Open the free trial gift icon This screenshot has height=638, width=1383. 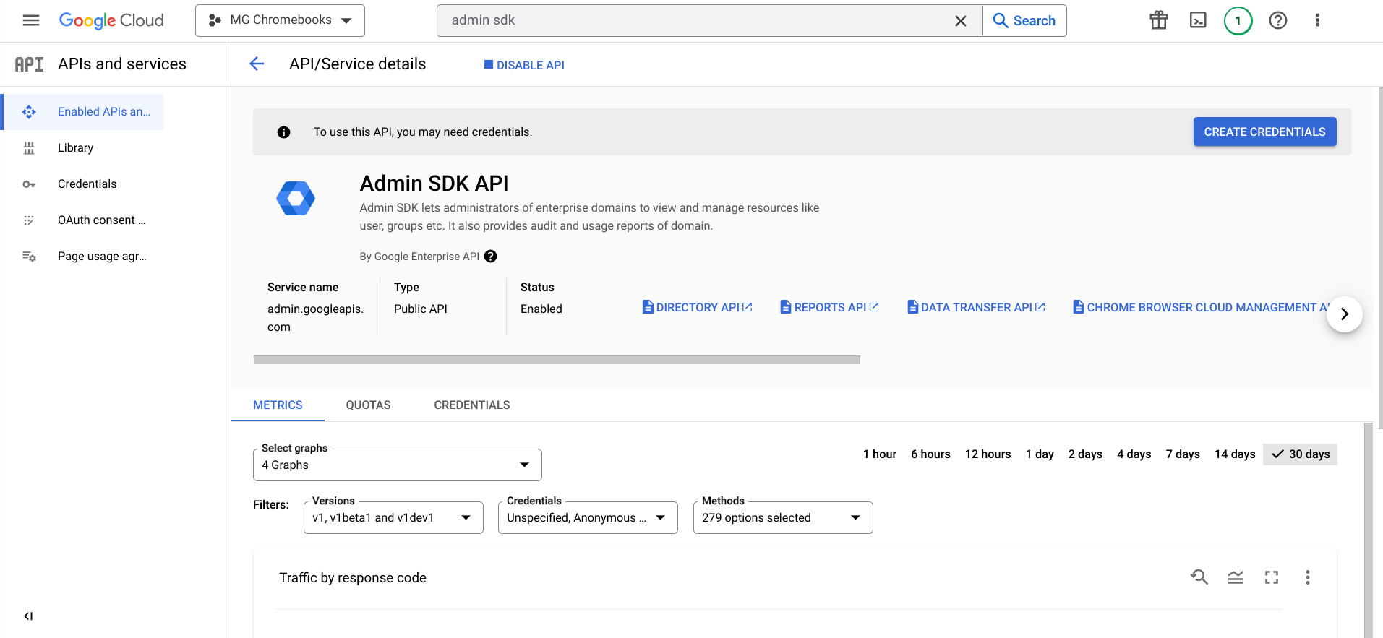pyautogui.click(x=1159, y=20)
